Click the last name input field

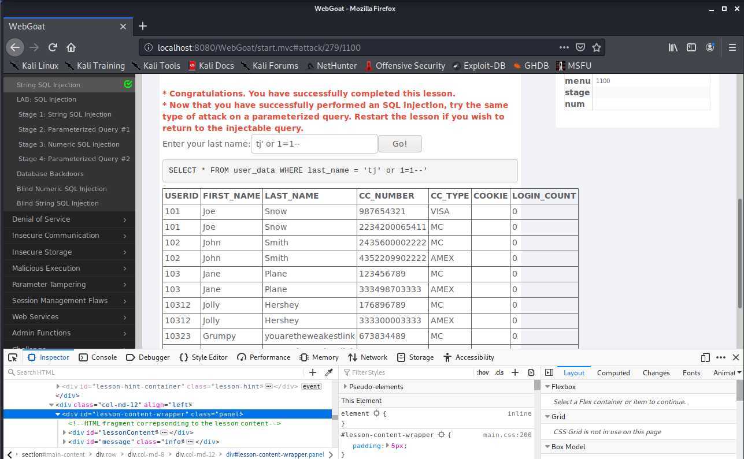[x=314, y=144]
